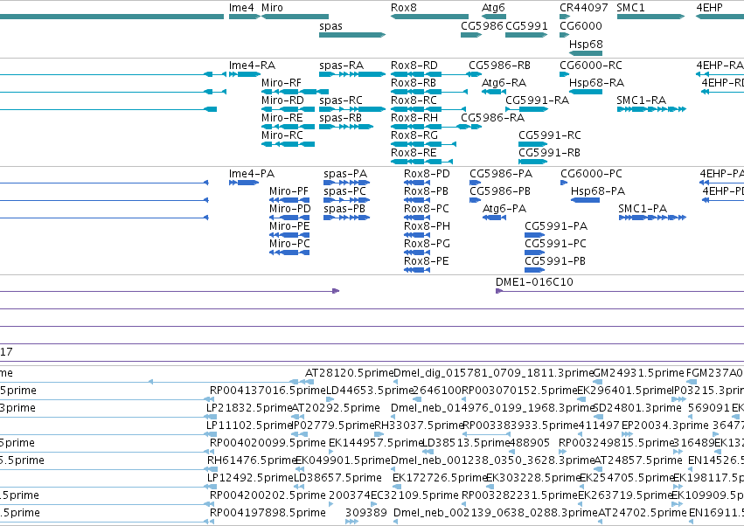The width and height of the screenshot is (744, 526).
Task: Select the Miro-RE transcript label
Action: (282, 118)
